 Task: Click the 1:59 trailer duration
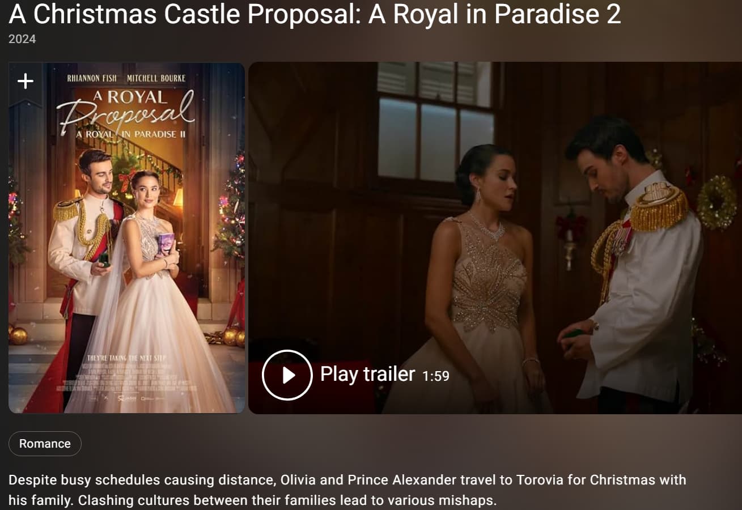click(436, 376)
